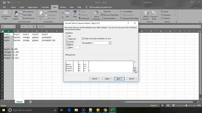The image size is (202, 113).
Task: Close the Convert Text to Columns dialog
Action: [135, 23]
